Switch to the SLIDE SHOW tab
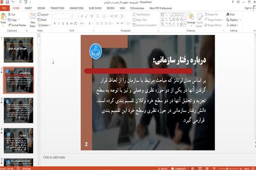The height and width of the screenshot is (170, 256). pyautogui.click(x=95, y=8)
